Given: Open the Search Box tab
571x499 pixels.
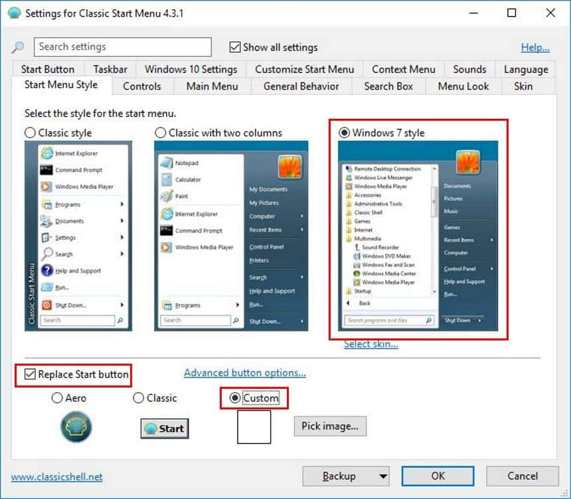Looking at the screenshot, I should tap(388, 86).
